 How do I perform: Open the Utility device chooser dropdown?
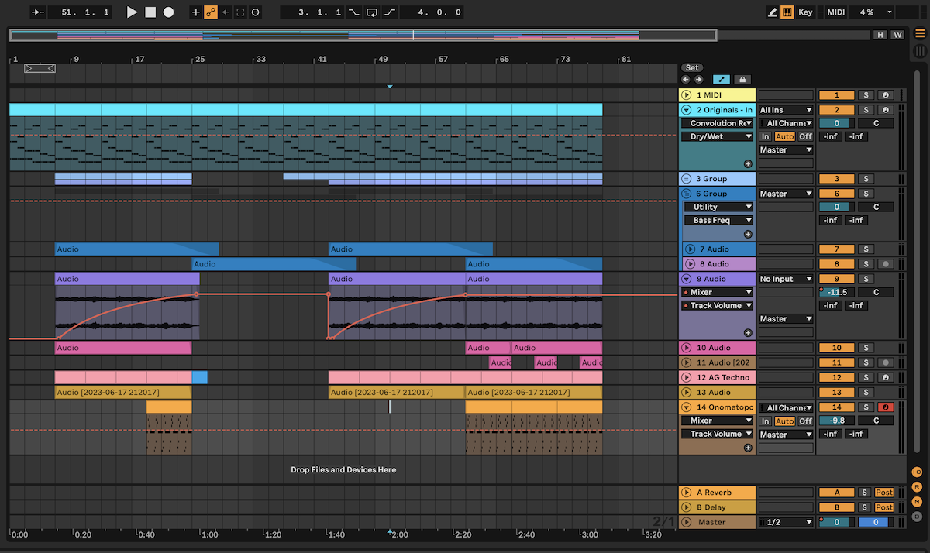718,207
